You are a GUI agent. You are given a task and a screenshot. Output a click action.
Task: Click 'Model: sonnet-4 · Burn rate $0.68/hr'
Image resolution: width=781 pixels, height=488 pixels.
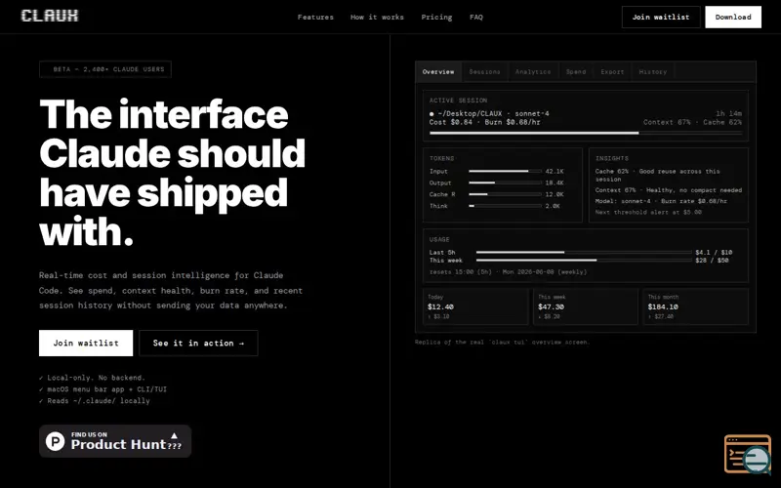coord(661,201)
